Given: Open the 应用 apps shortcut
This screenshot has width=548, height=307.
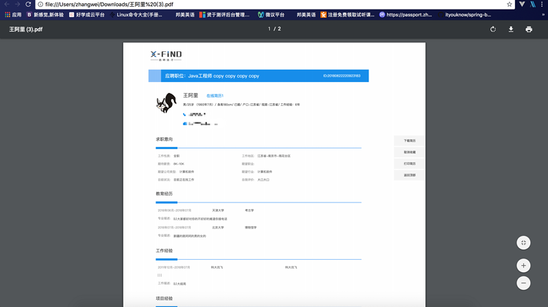Looking at the screenshot, I should 13,14.
